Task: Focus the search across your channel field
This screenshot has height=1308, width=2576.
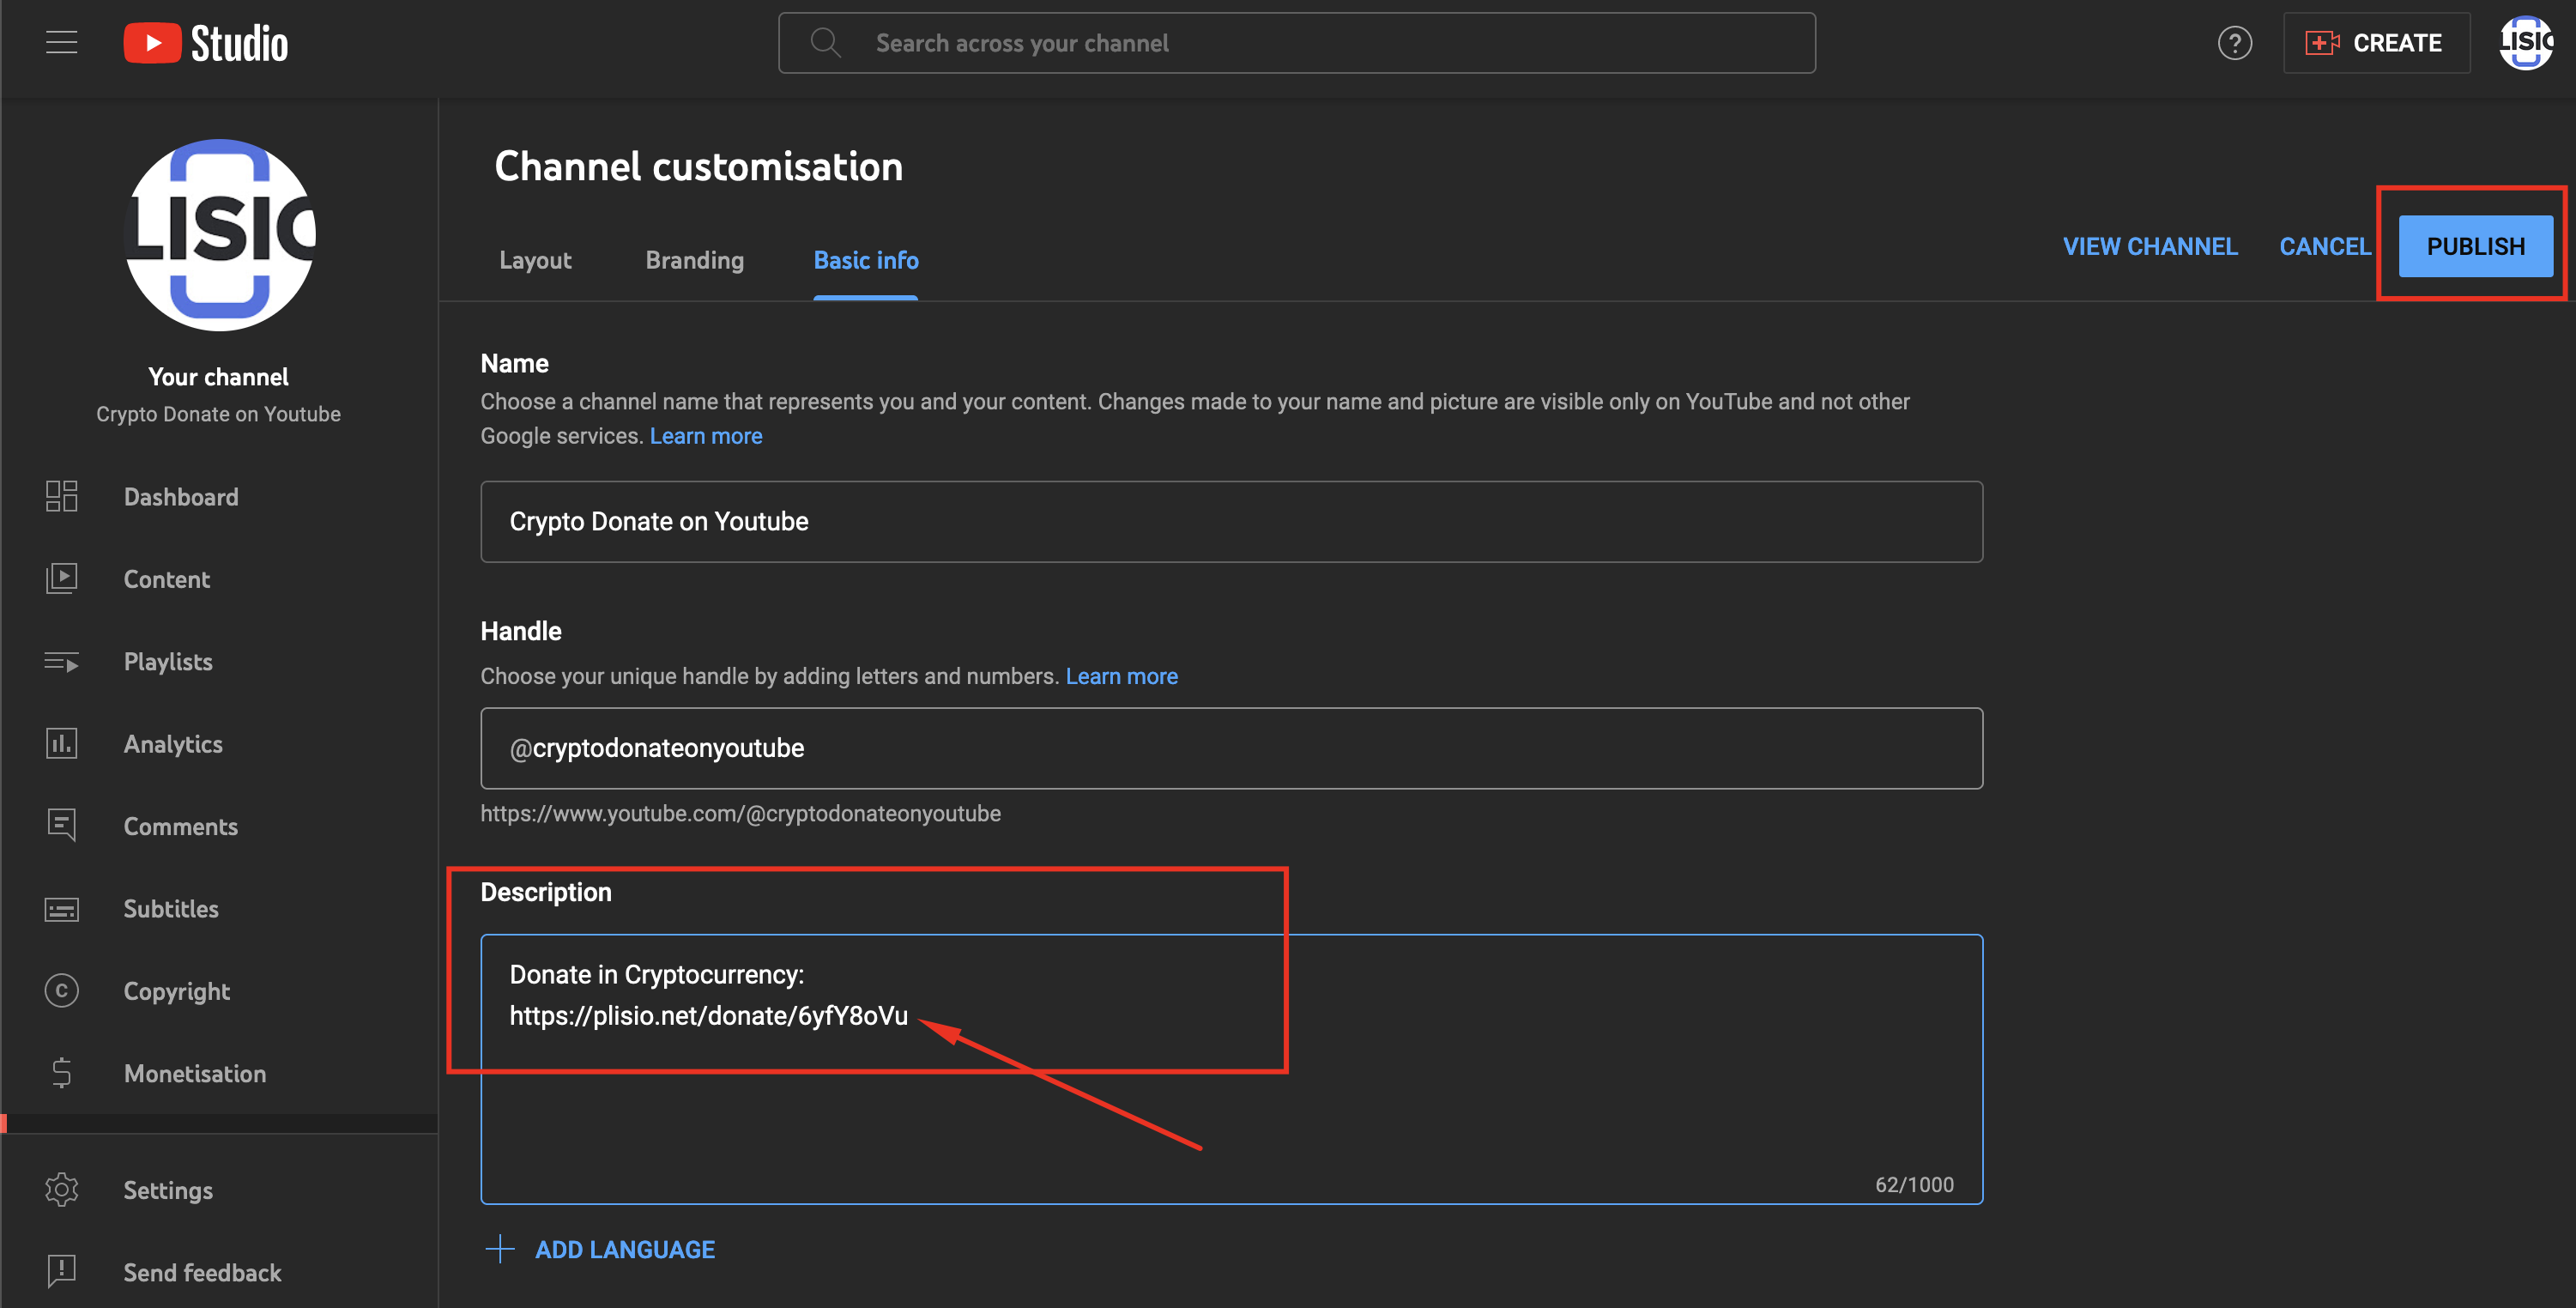Action: [x=1297, y=43]
